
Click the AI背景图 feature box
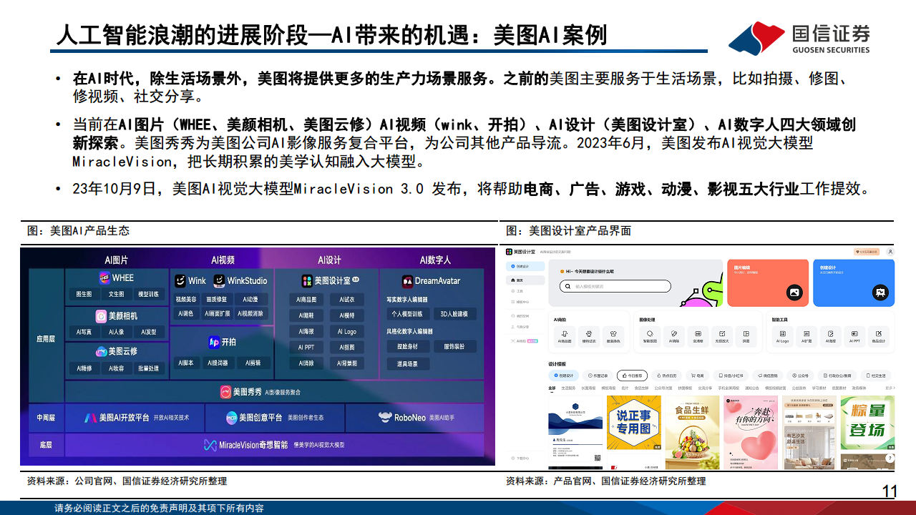click(x=347, y=363)
